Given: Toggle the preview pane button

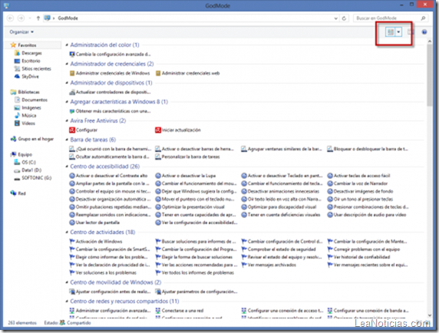Looking at the screenshot, I should click(x=411, y=32).
